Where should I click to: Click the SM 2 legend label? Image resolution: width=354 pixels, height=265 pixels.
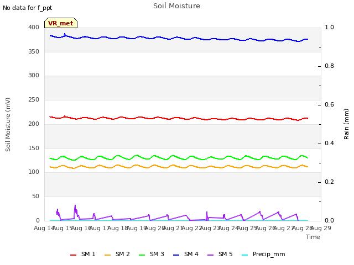(x=123, y=254)
